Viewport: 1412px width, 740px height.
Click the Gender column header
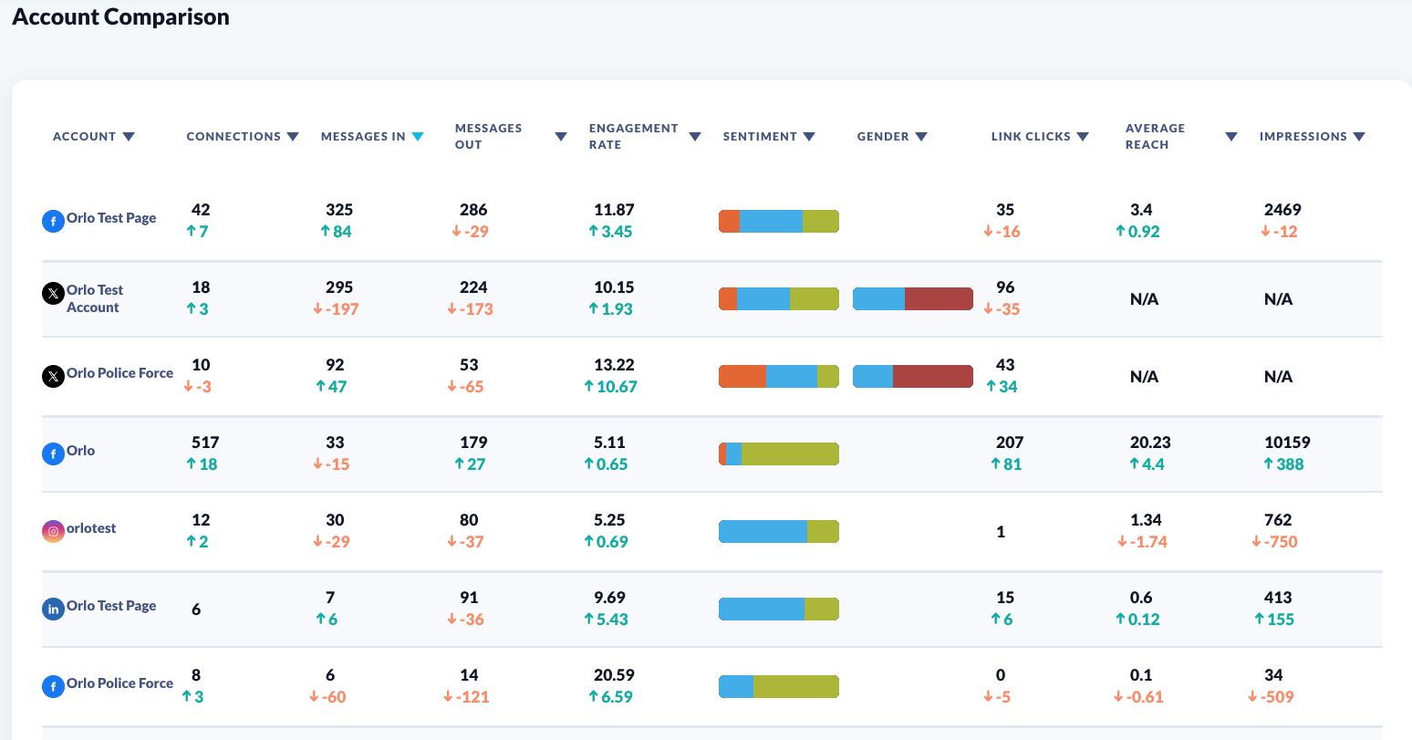pyautogui.click(x=883, y=137)
